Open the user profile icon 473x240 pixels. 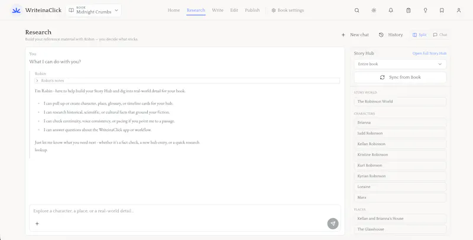tap(459, 10)
